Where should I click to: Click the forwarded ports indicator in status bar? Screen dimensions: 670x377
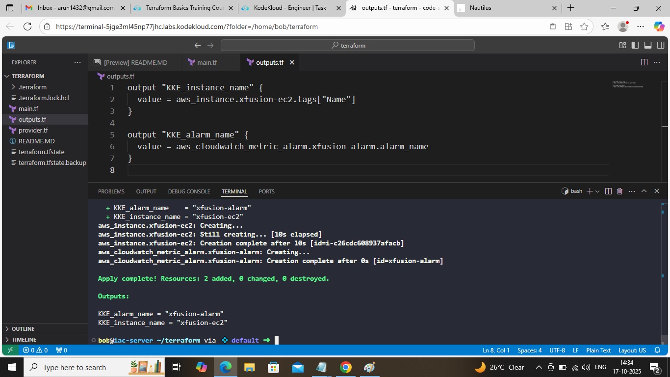62,350
